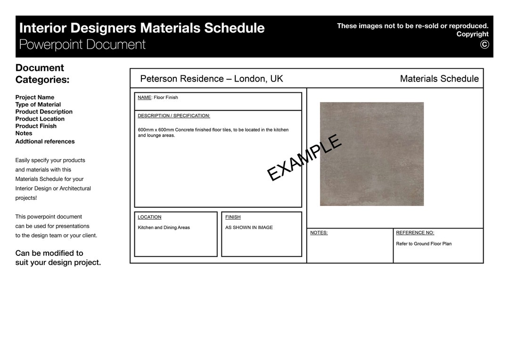This screenshot has height=360, width=509.
Task: Select the concrete tile material image
Action: 371,154
